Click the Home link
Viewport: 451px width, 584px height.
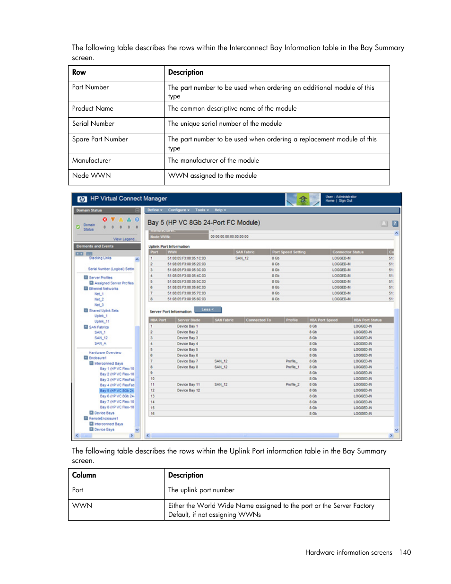[x=330, y=201]
